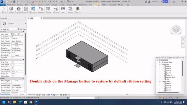The width and height of the screenshot is (187, 105).
Task: Click the View Scale value field
Action: [x=17, y=34]
